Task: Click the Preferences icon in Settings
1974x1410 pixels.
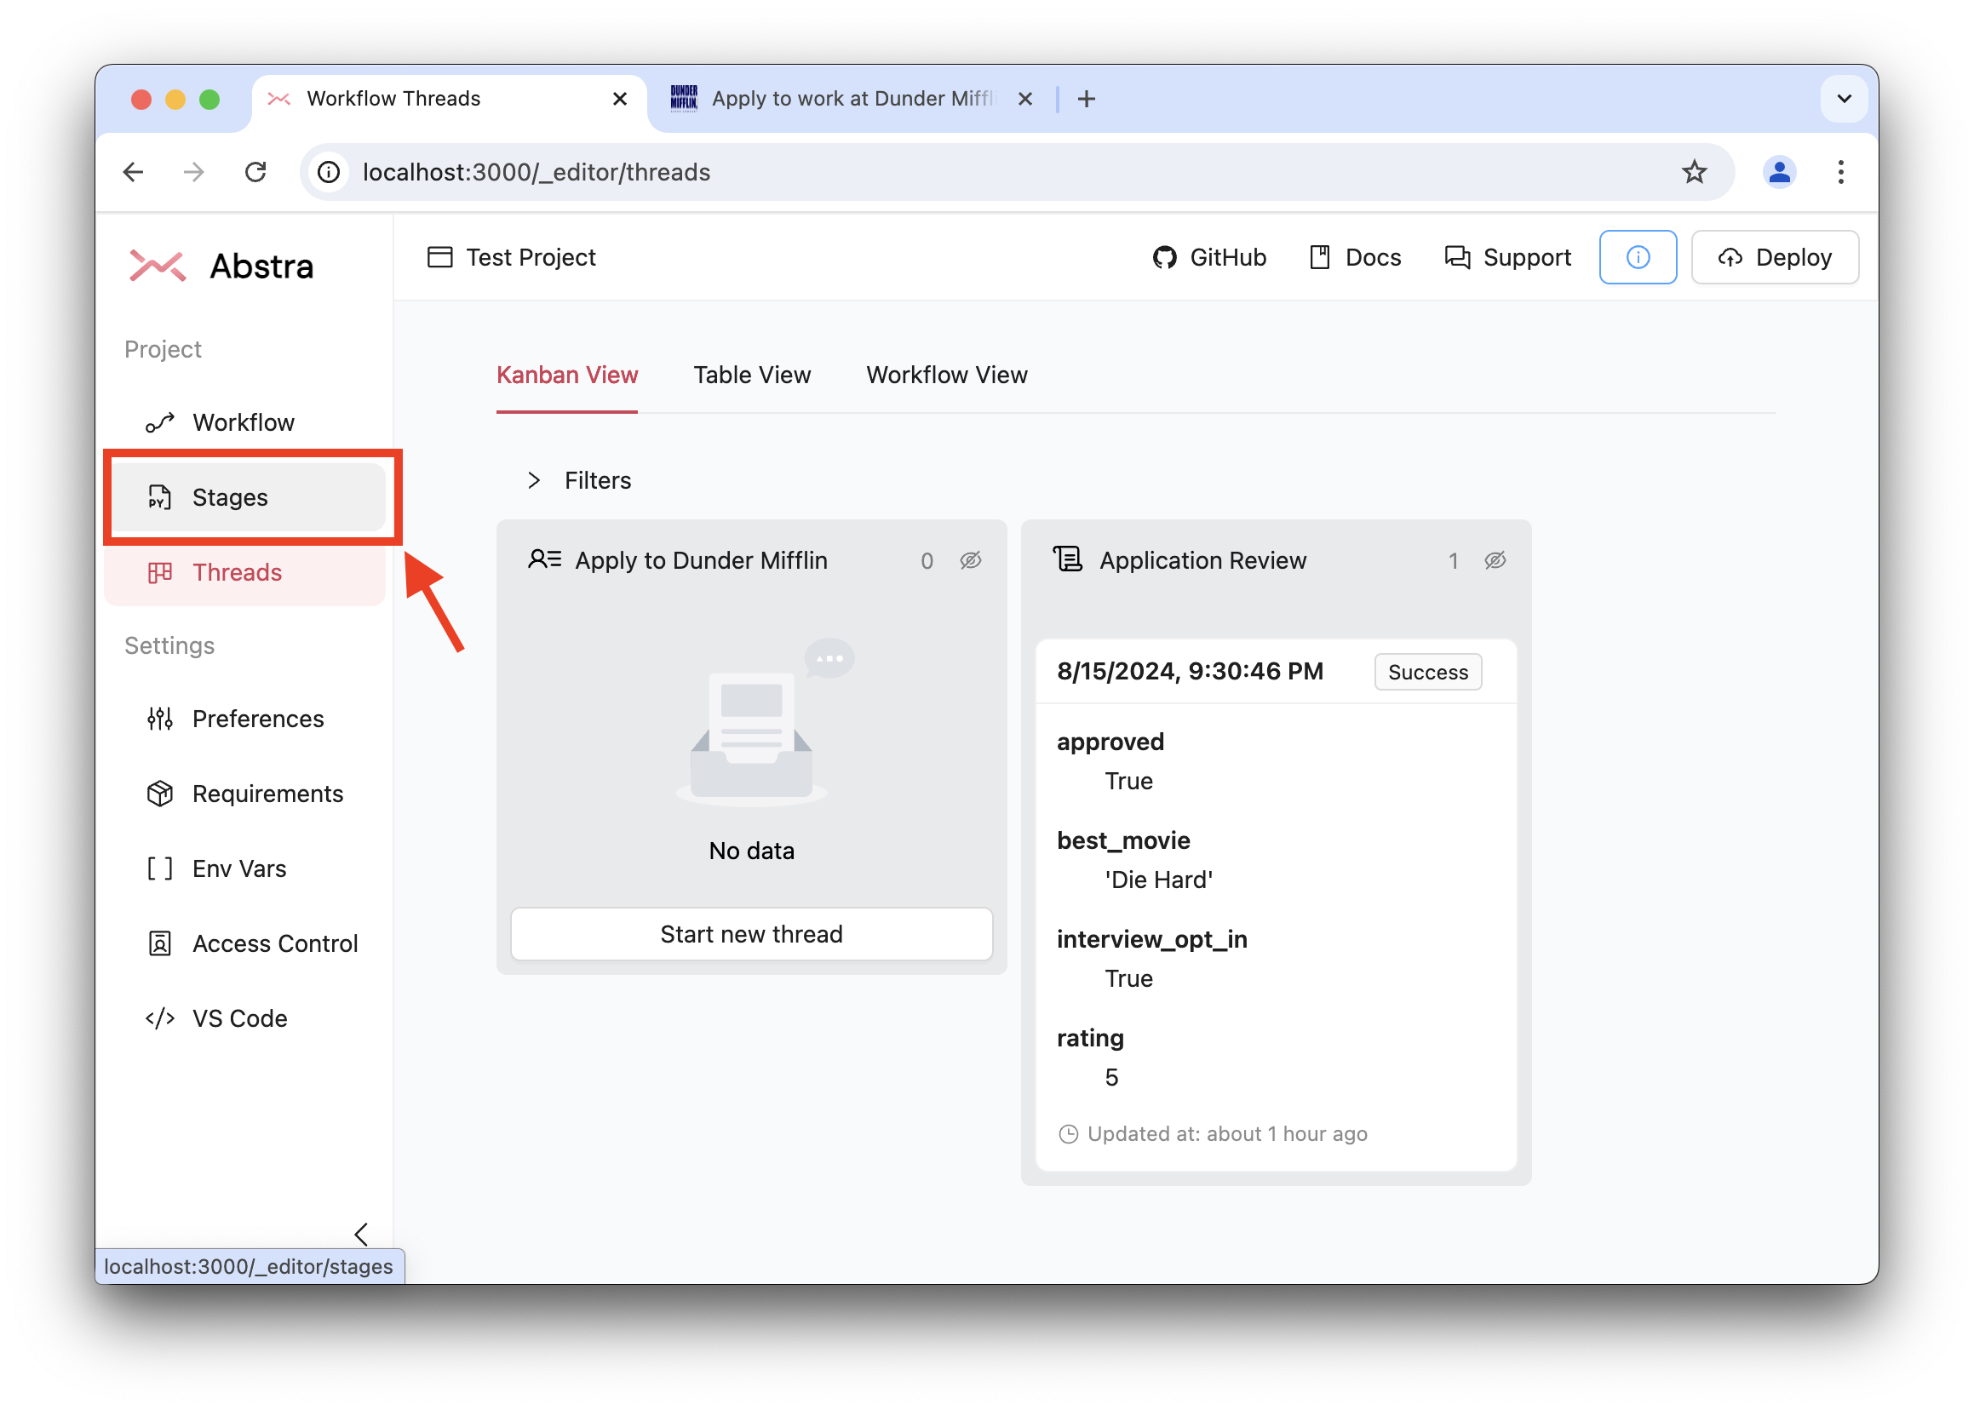Action: click(160, 717)
